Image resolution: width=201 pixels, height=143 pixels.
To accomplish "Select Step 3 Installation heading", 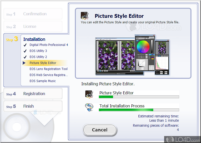I will pyautogui.click(x=34, y=39).
